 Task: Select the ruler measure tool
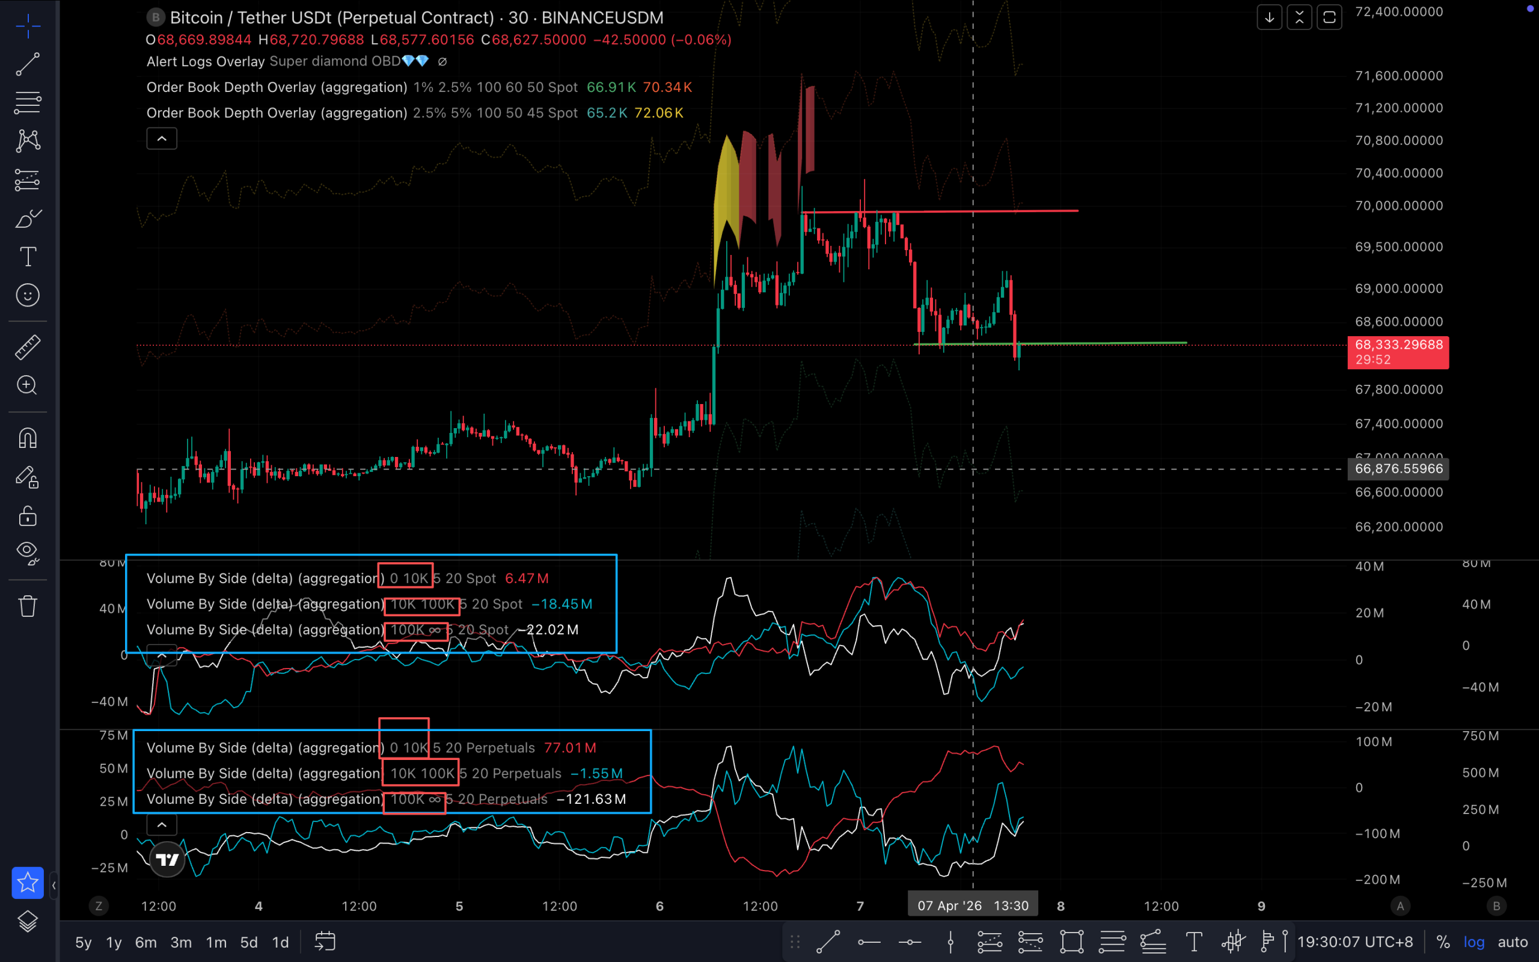27,348
